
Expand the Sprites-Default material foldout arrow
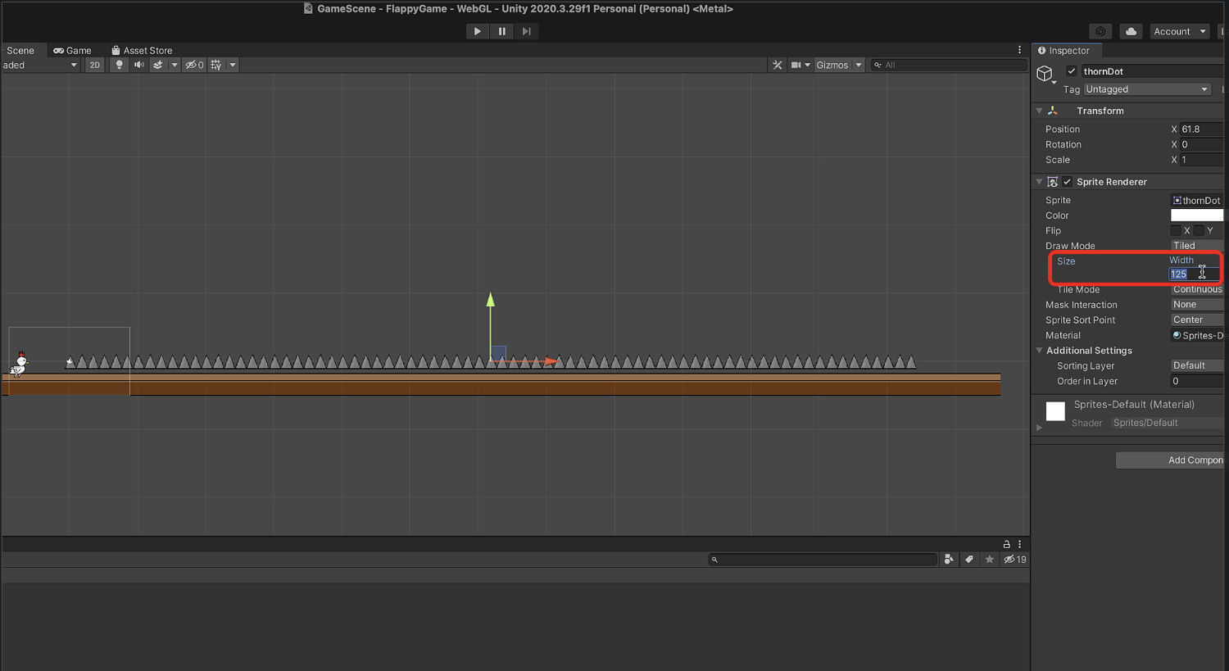point(1039,428)
